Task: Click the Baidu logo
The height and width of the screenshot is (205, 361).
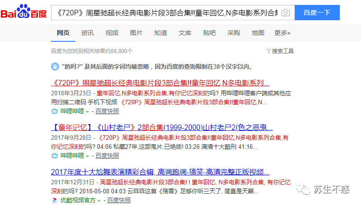Action: [24, 12]
